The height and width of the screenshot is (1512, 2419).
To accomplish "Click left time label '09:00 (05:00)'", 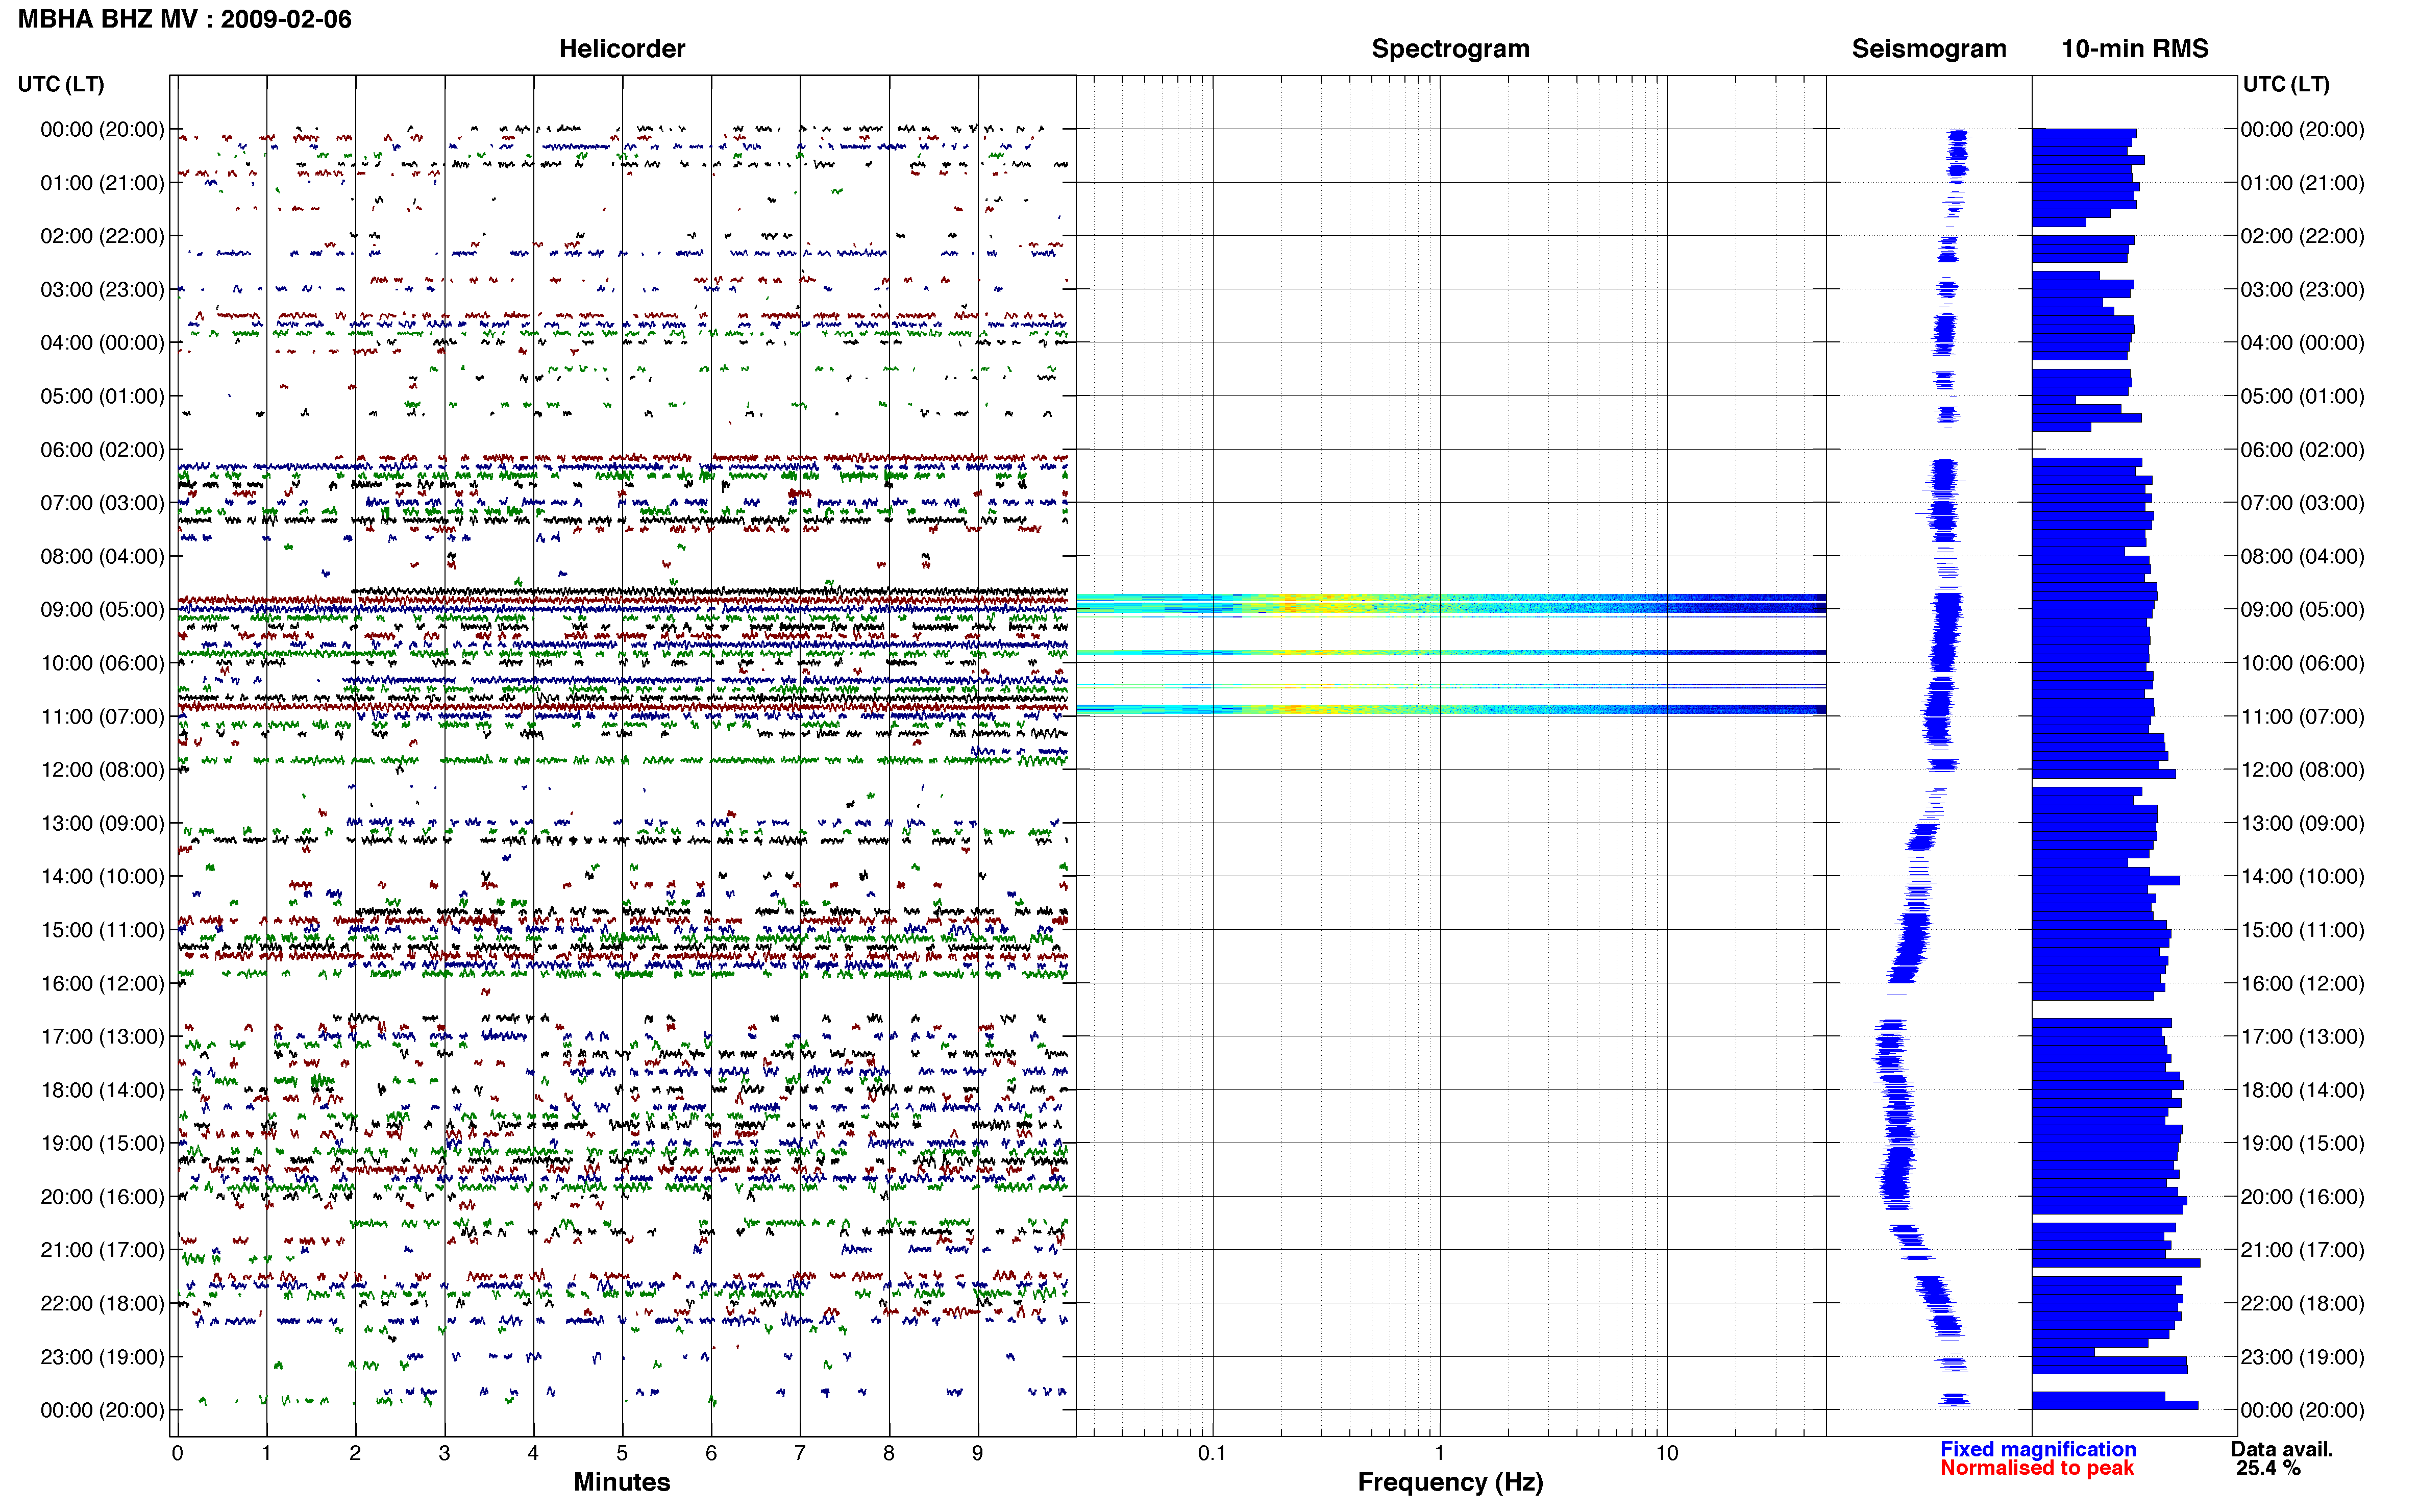I will coord(102,610).
